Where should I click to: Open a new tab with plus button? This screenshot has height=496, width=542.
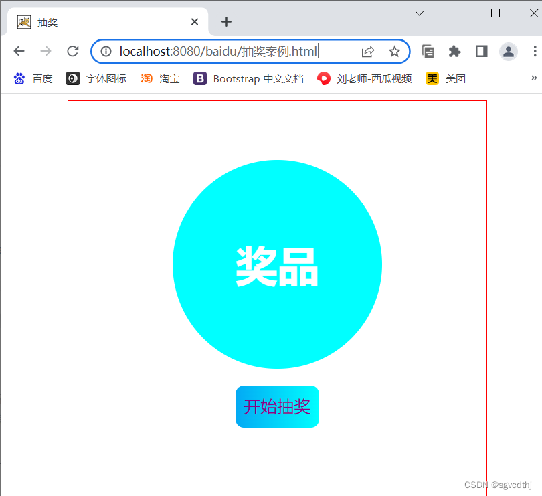pyautogui.click(x=226, y=22)
